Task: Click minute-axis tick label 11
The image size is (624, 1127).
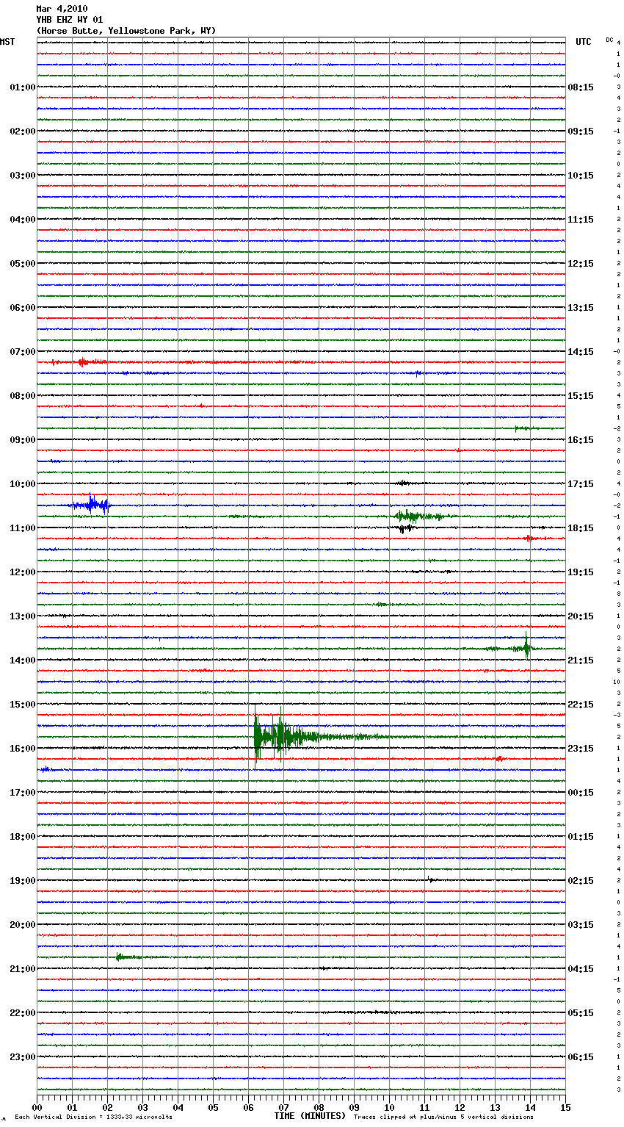Action: pyautogui.click(x=425, y=1107)
